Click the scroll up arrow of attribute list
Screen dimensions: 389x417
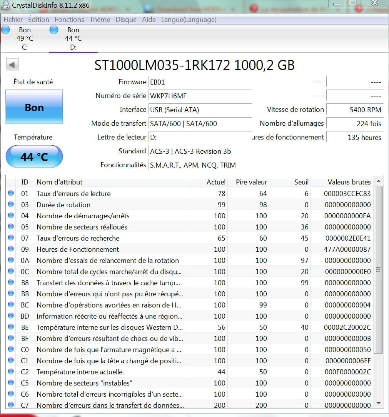[x=378, y=181]
